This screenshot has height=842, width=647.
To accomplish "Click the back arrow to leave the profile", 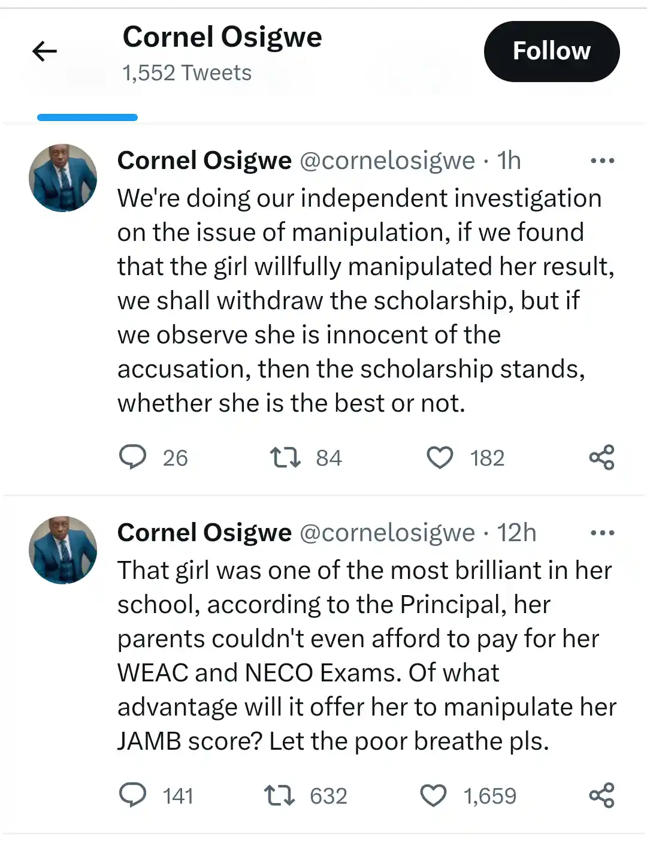I will (45, 51).
